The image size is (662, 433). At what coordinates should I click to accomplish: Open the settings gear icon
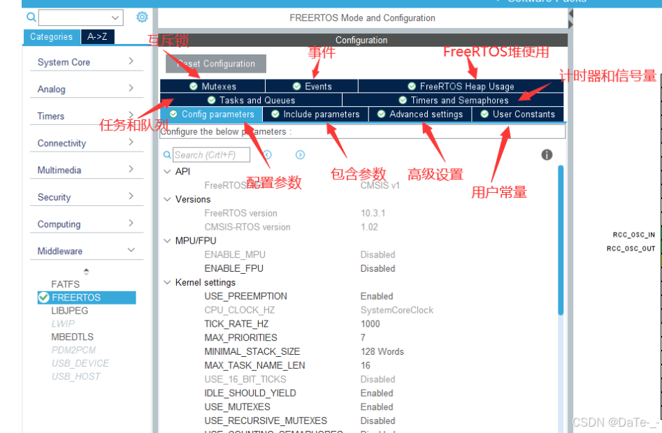[143, 17]
